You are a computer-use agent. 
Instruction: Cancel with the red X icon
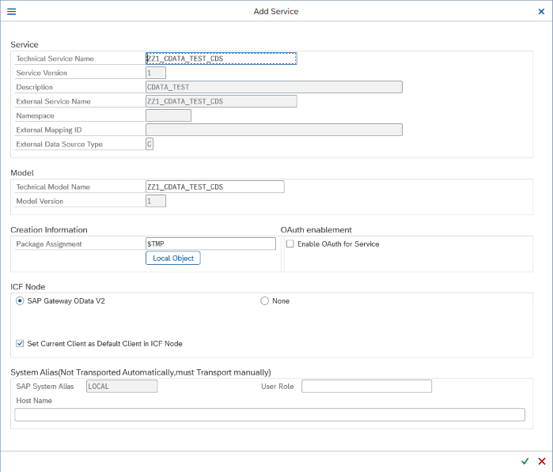click(542, 461)
